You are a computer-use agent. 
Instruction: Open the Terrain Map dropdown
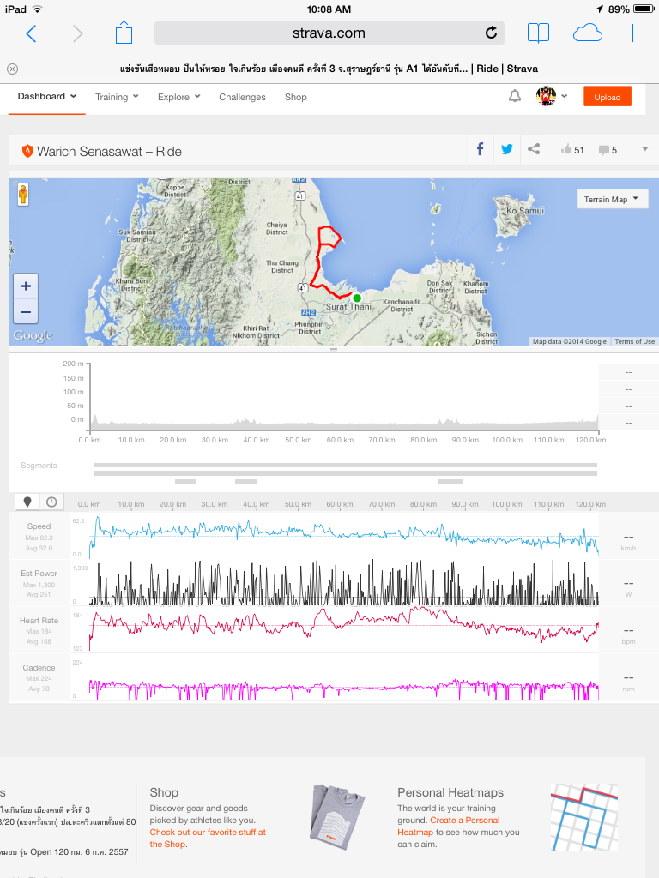(x=612, y=199)
